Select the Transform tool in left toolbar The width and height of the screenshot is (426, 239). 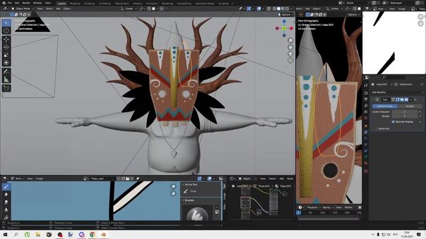pyautogui.click(x=6, y=63)
